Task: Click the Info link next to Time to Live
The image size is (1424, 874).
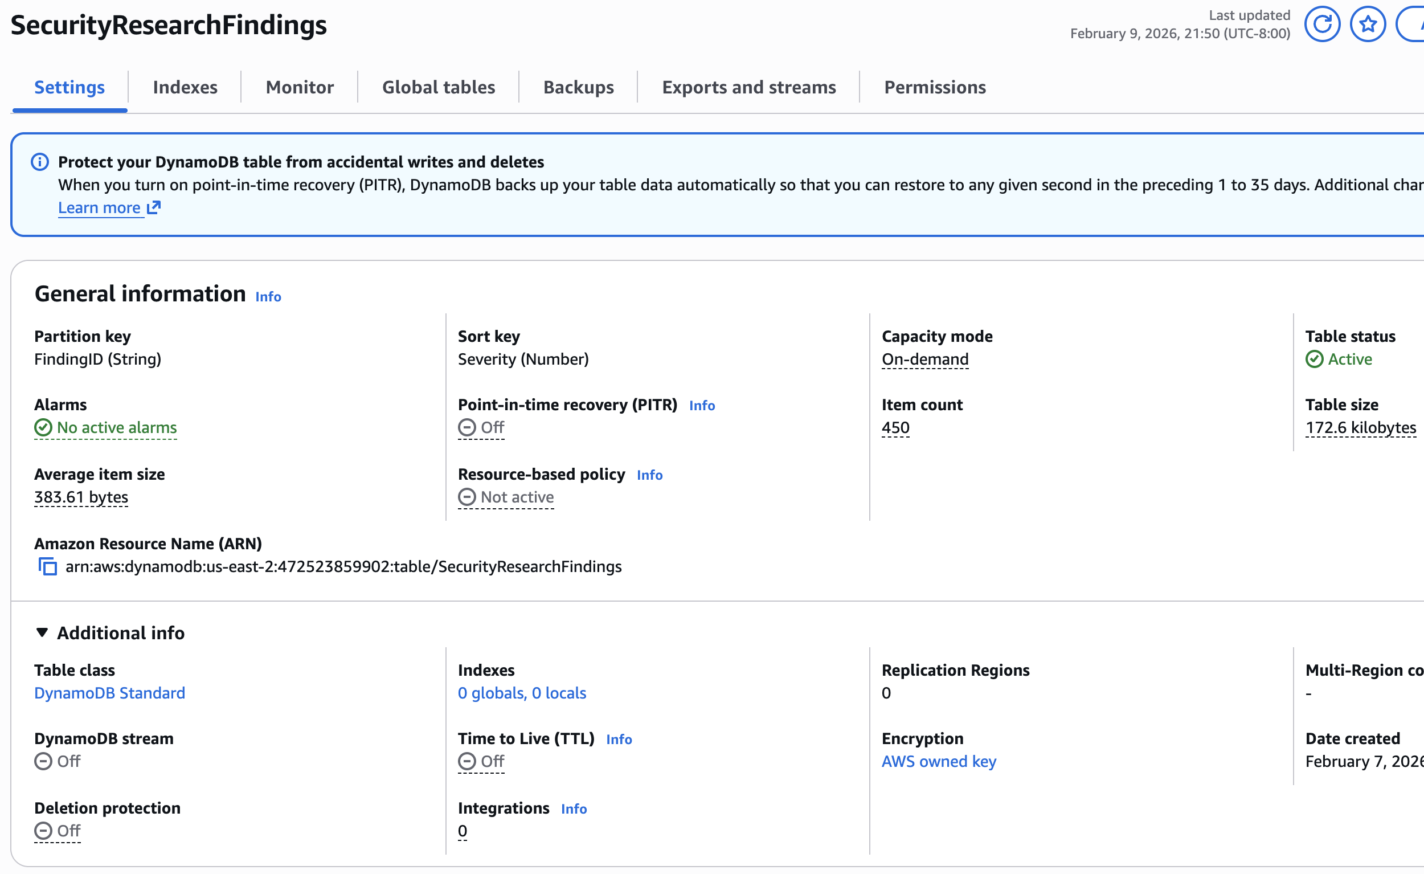Action: click(x=619, y=739)
